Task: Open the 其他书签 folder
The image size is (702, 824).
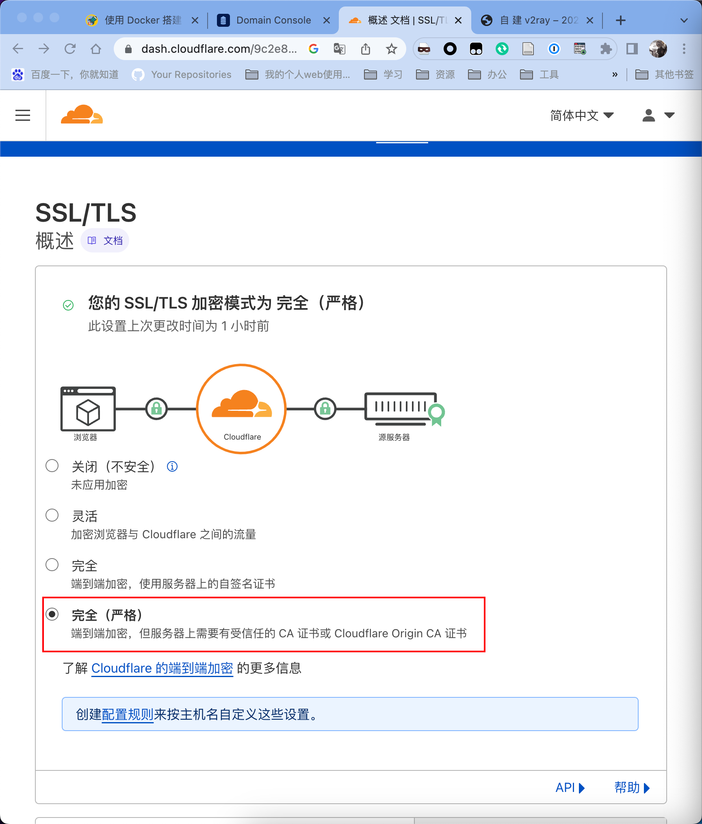Action: (664, 74)
